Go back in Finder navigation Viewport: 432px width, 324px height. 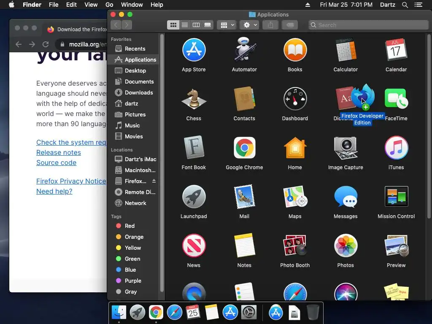point(116,25)
